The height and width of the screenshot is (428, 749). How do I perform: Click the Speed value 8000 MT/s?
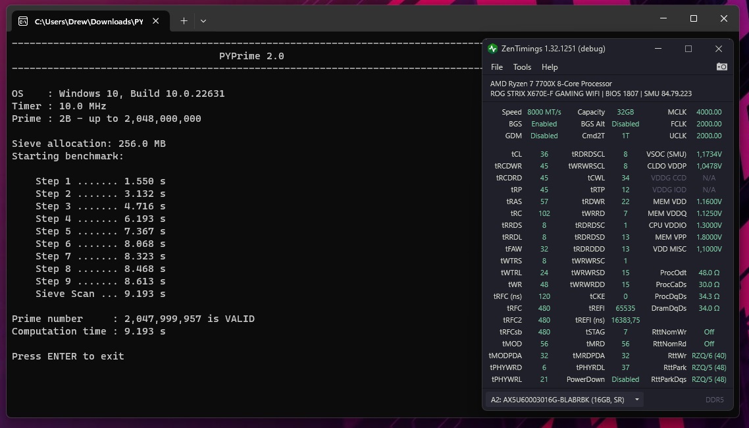coord(544,112)
